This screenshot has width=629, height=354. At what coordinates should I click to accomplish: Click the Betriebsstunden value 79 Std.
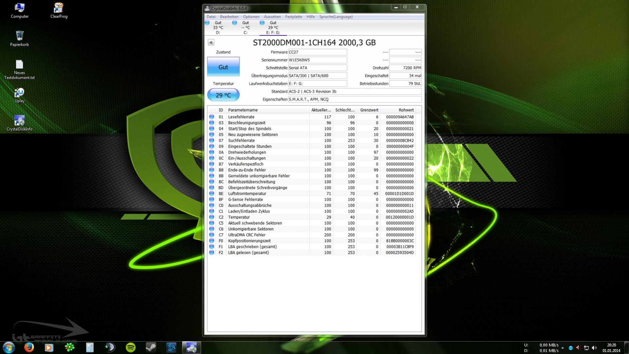[405, 84]
